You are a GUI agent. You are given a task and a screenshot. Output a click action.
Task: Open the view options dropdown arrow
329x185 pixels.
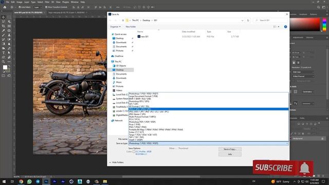point(279,27)
